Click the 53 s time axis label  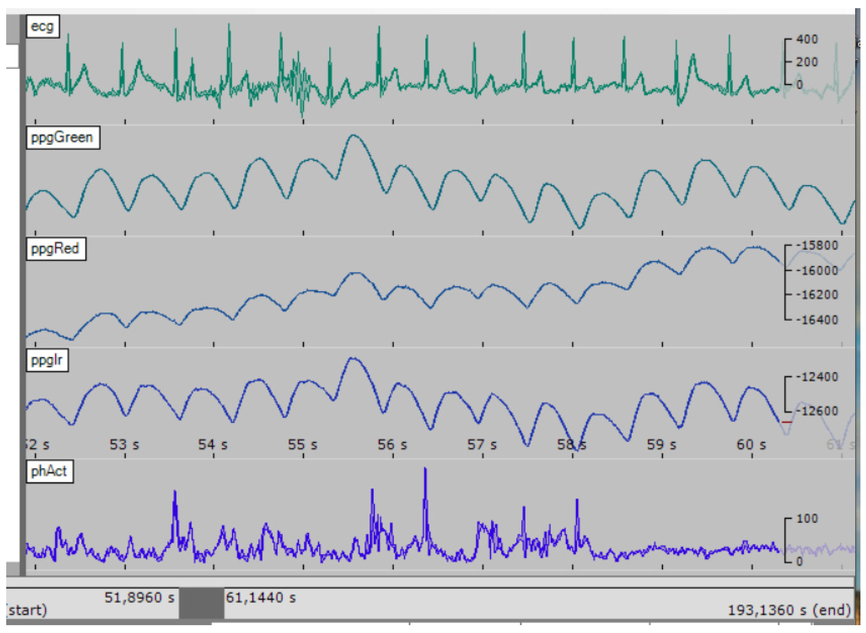point(124,445)
